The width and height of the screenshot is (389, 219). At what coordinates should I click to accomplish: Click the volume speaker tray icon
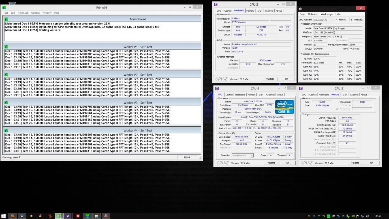pos(367,216)
